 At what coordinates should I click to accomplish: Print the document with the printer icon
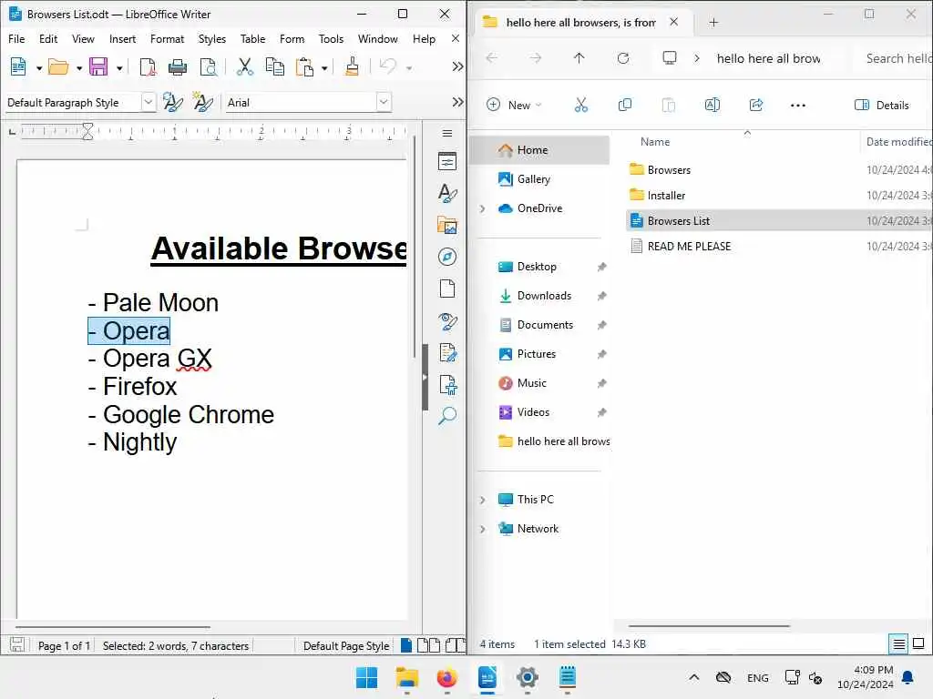178,66
